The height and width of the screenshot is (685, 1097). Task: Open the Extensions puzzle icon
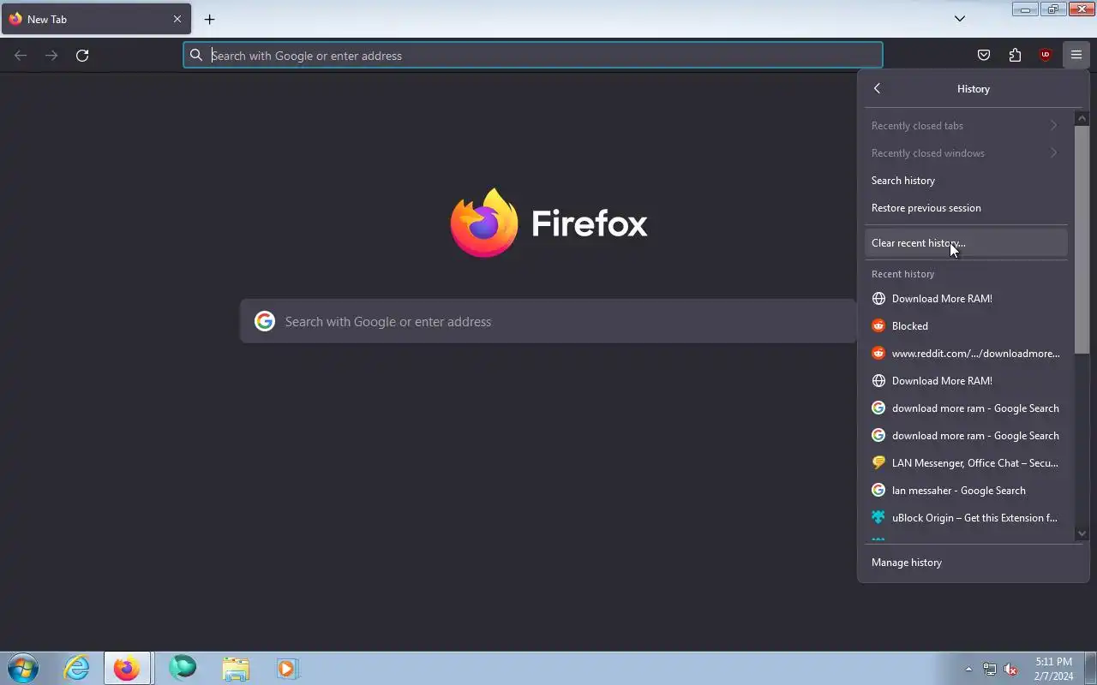point(1015,56)
